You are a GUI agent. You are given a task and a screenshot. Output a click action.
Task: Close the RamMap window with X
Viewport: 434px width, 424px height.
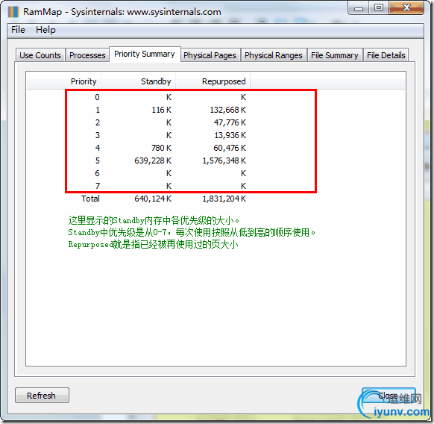point(406,7)
